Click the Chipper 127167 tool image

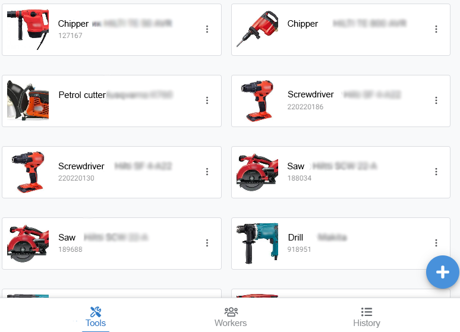point(28,29)
